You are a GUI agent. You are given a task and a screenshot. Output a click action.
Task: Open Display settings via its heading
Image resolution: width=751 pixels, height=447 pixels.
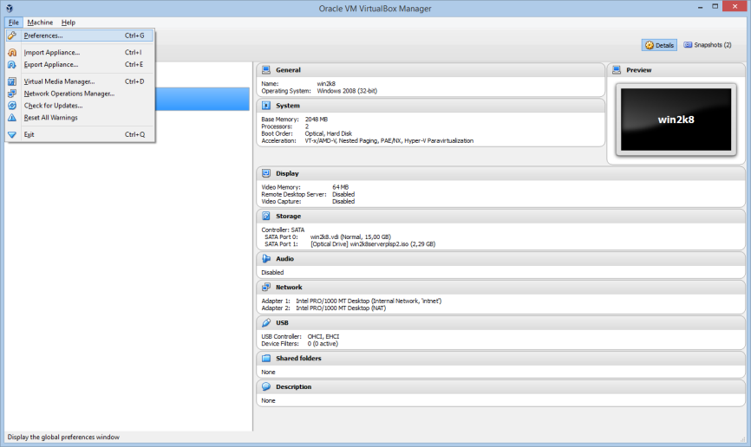pyautogui.click(x=287, y=173)
